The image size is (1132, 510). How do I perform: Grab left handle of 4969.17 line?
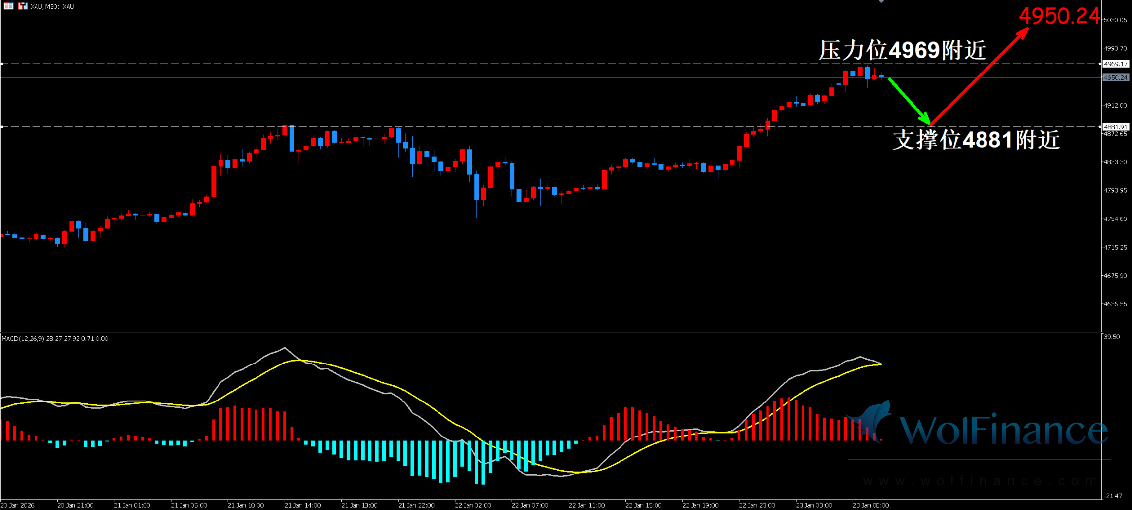pos(2,64)
